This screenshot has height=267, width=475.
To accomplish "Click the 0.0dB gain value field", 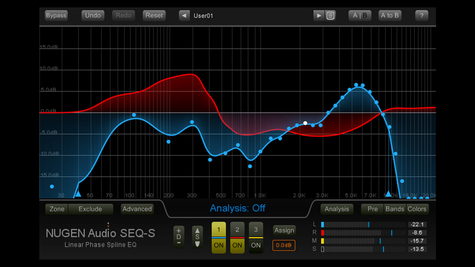I will (284, 245).
